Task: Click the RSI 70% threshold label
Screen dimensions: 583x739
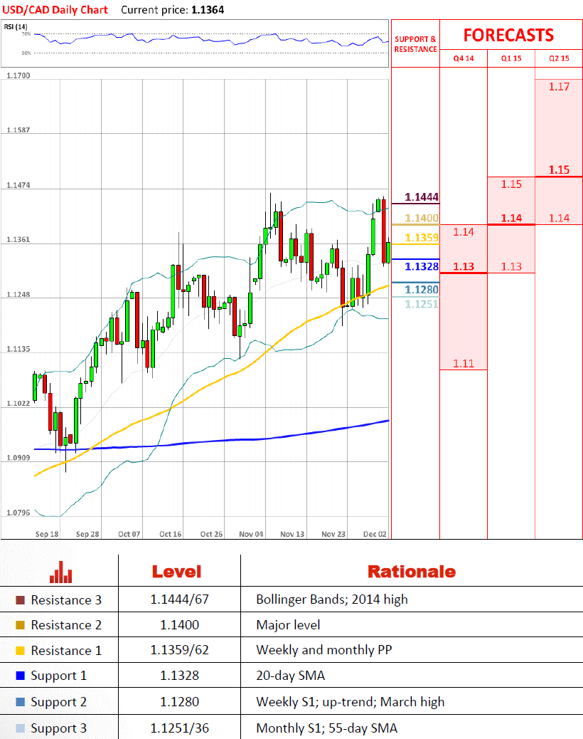Action: [26, 34]
